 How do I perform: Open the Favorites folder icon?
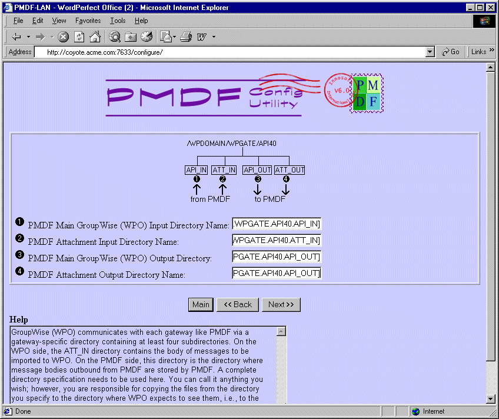point(131,37)
